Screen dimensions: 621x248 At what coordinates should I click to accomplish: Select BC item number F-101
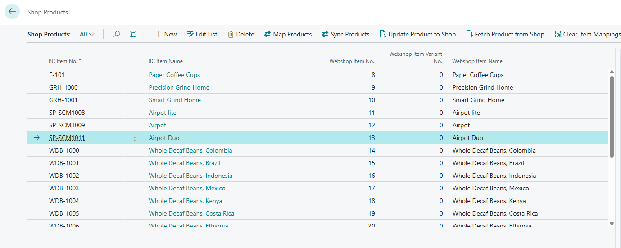tap(57, 75)
